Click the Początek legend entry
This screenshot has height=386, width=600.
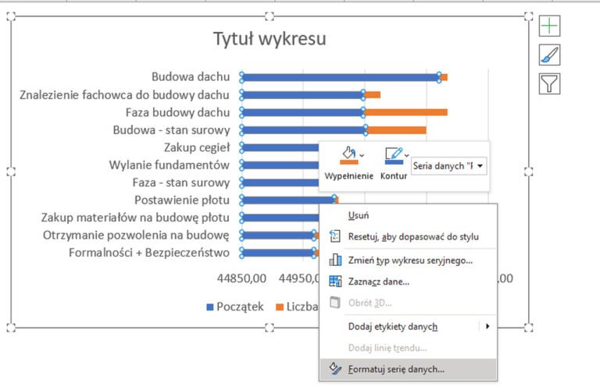click(x=234, y=307)
